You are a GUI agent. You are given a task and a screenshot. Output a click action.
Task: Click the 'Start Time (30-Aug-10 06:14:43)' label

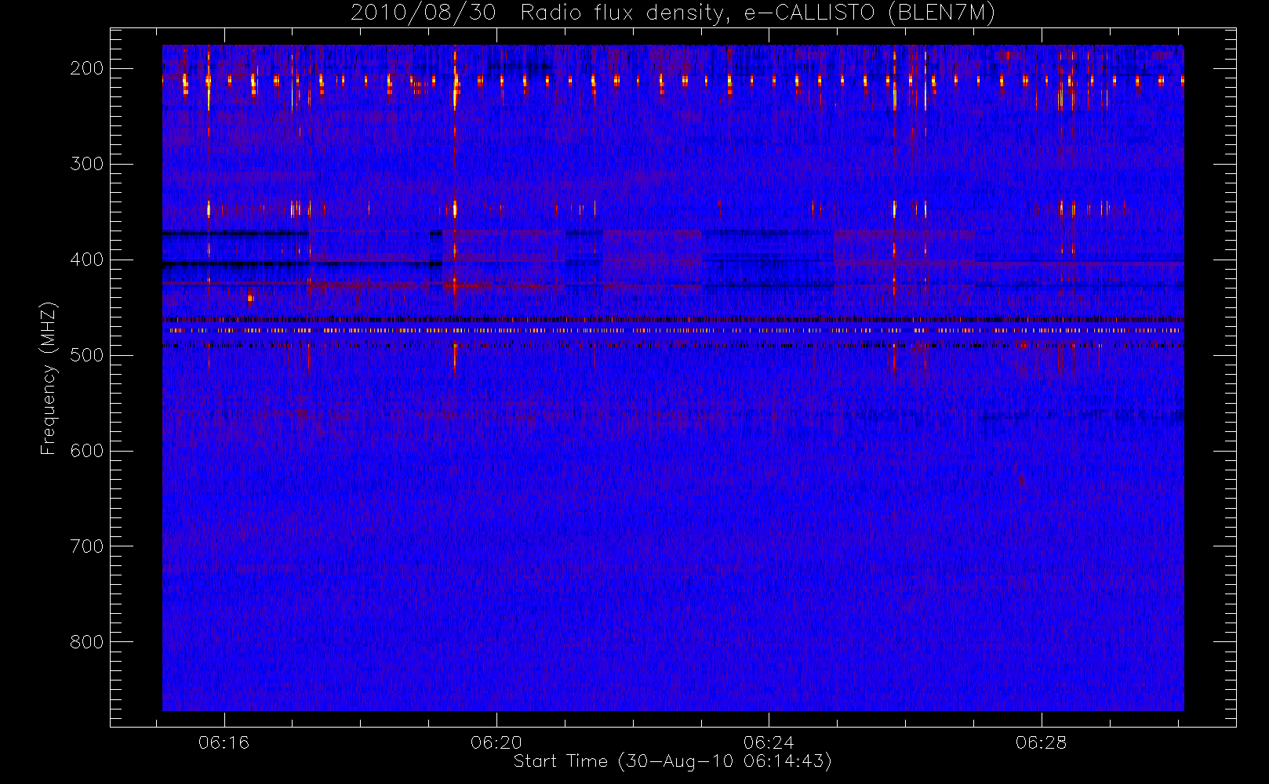click(x=672, y=761)
